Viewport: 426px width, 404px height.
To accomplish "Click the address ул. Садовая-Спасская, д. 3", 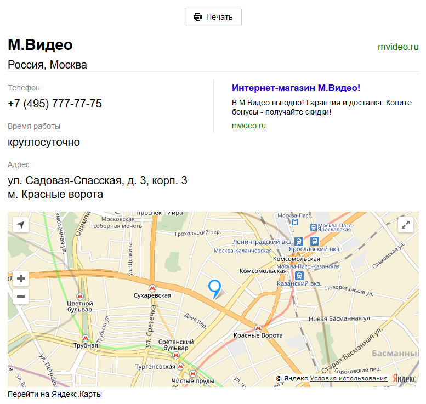I will pos(97,180).
